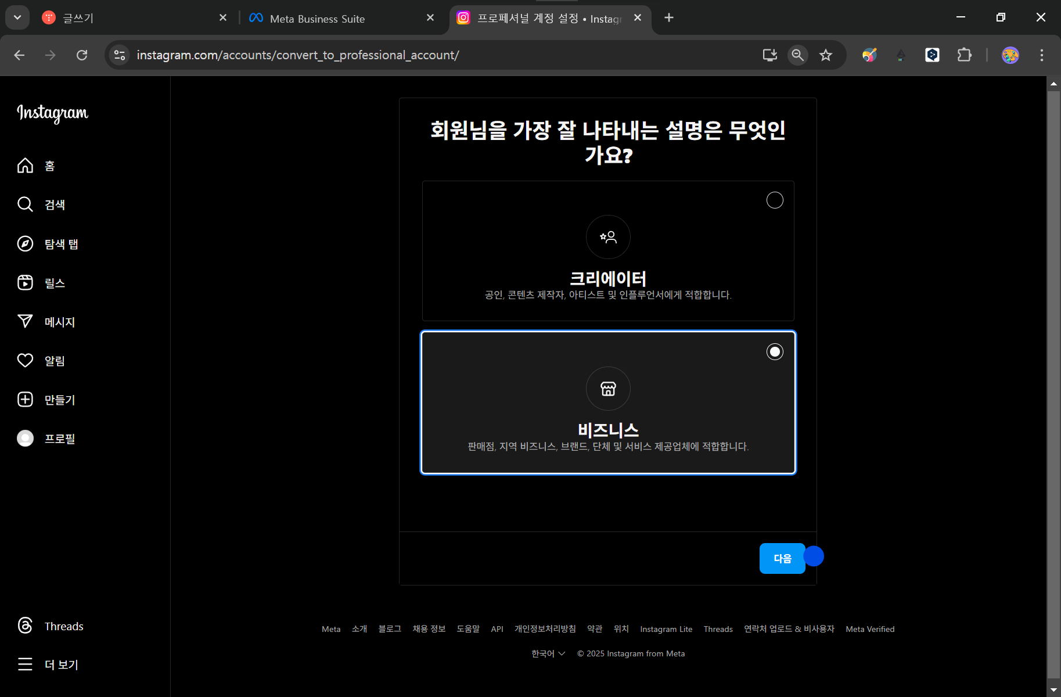Click the 크리에이터 card description text
The width and height of the screenshot is (1061, 697).
(608, 295)
